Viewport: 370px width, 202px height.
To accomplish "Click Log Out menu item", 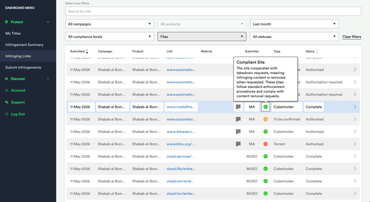I will point(18,114).
